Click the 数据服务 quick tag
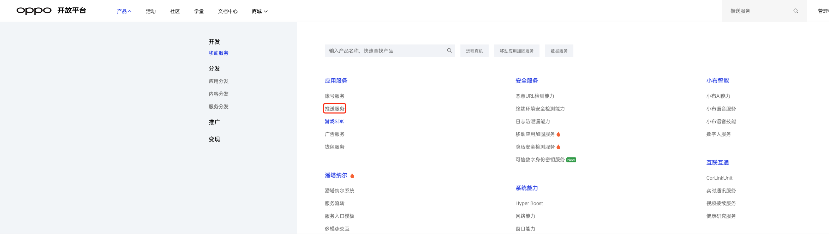This screenshot has height=234, width=829. point(559,51)
